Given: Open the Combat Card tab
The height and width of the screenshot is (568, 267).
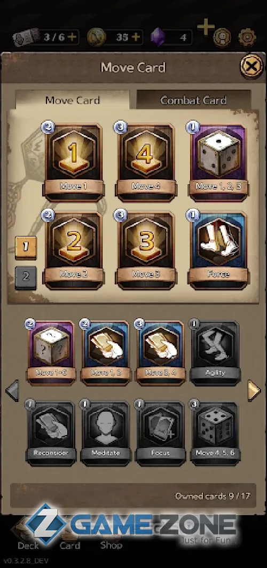Looking at the screenshot, I should coord(193,100).
